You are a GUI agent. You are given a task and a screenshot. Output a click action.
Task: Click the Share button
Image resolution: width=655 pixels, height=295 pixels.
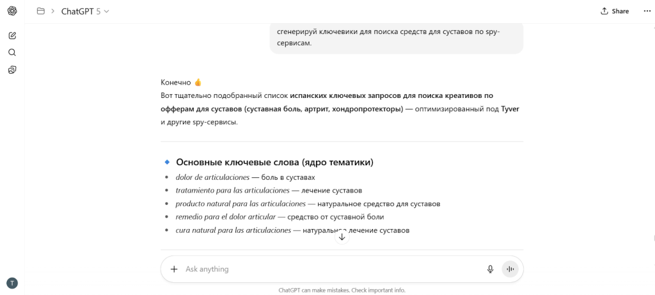tap(615, 11)
